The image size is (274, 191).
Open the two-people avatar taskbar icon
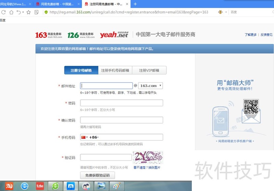coord(86,186)
